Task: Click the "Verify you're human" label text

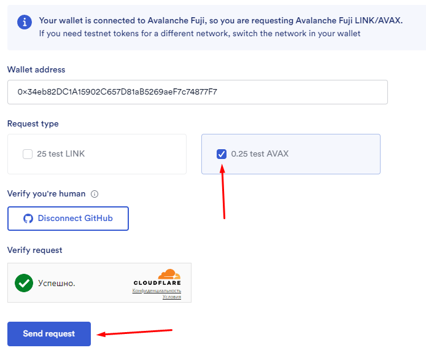Action: click(x=47, y=194)
